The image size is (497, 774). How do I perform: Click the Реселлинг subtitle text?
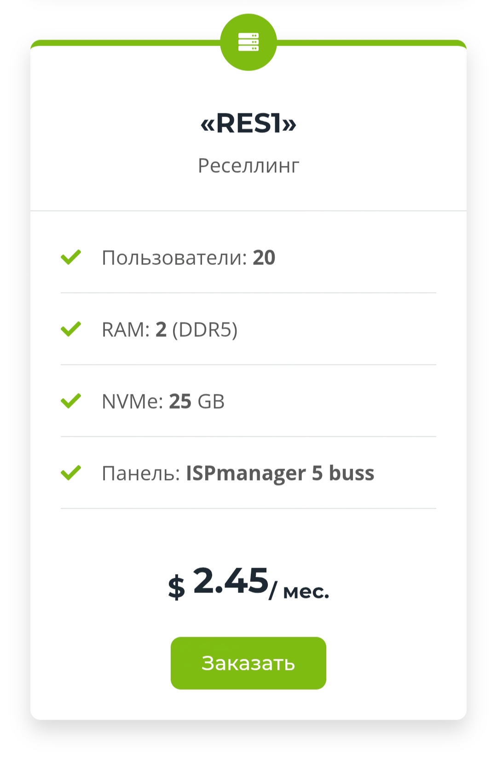(x=248, y=165)
